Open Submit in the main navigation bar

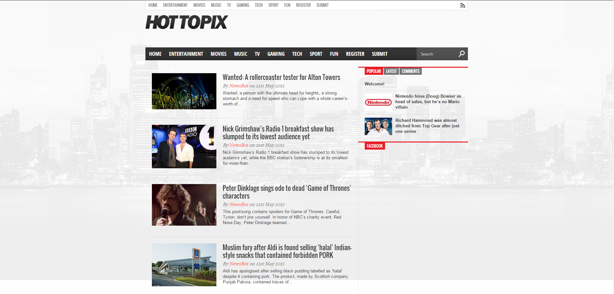tap(380, 54)
